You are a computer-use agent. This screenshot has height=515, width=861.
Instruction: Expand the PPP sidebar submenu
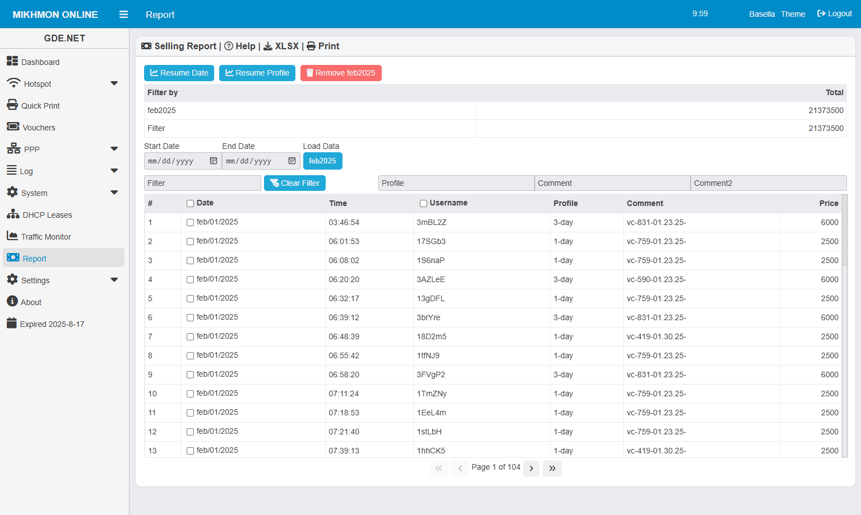tap(114, 149)
